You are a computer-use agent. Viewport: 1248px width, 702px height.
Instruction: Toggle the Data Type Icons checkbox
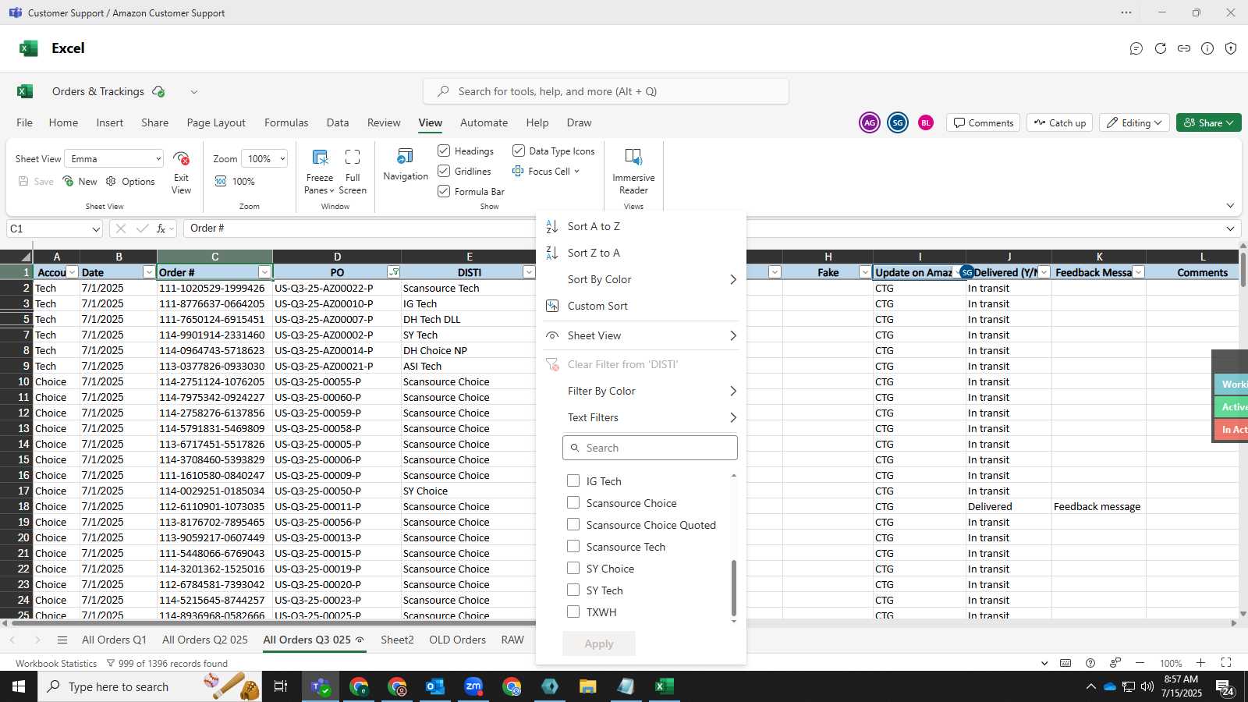[519, 151]
